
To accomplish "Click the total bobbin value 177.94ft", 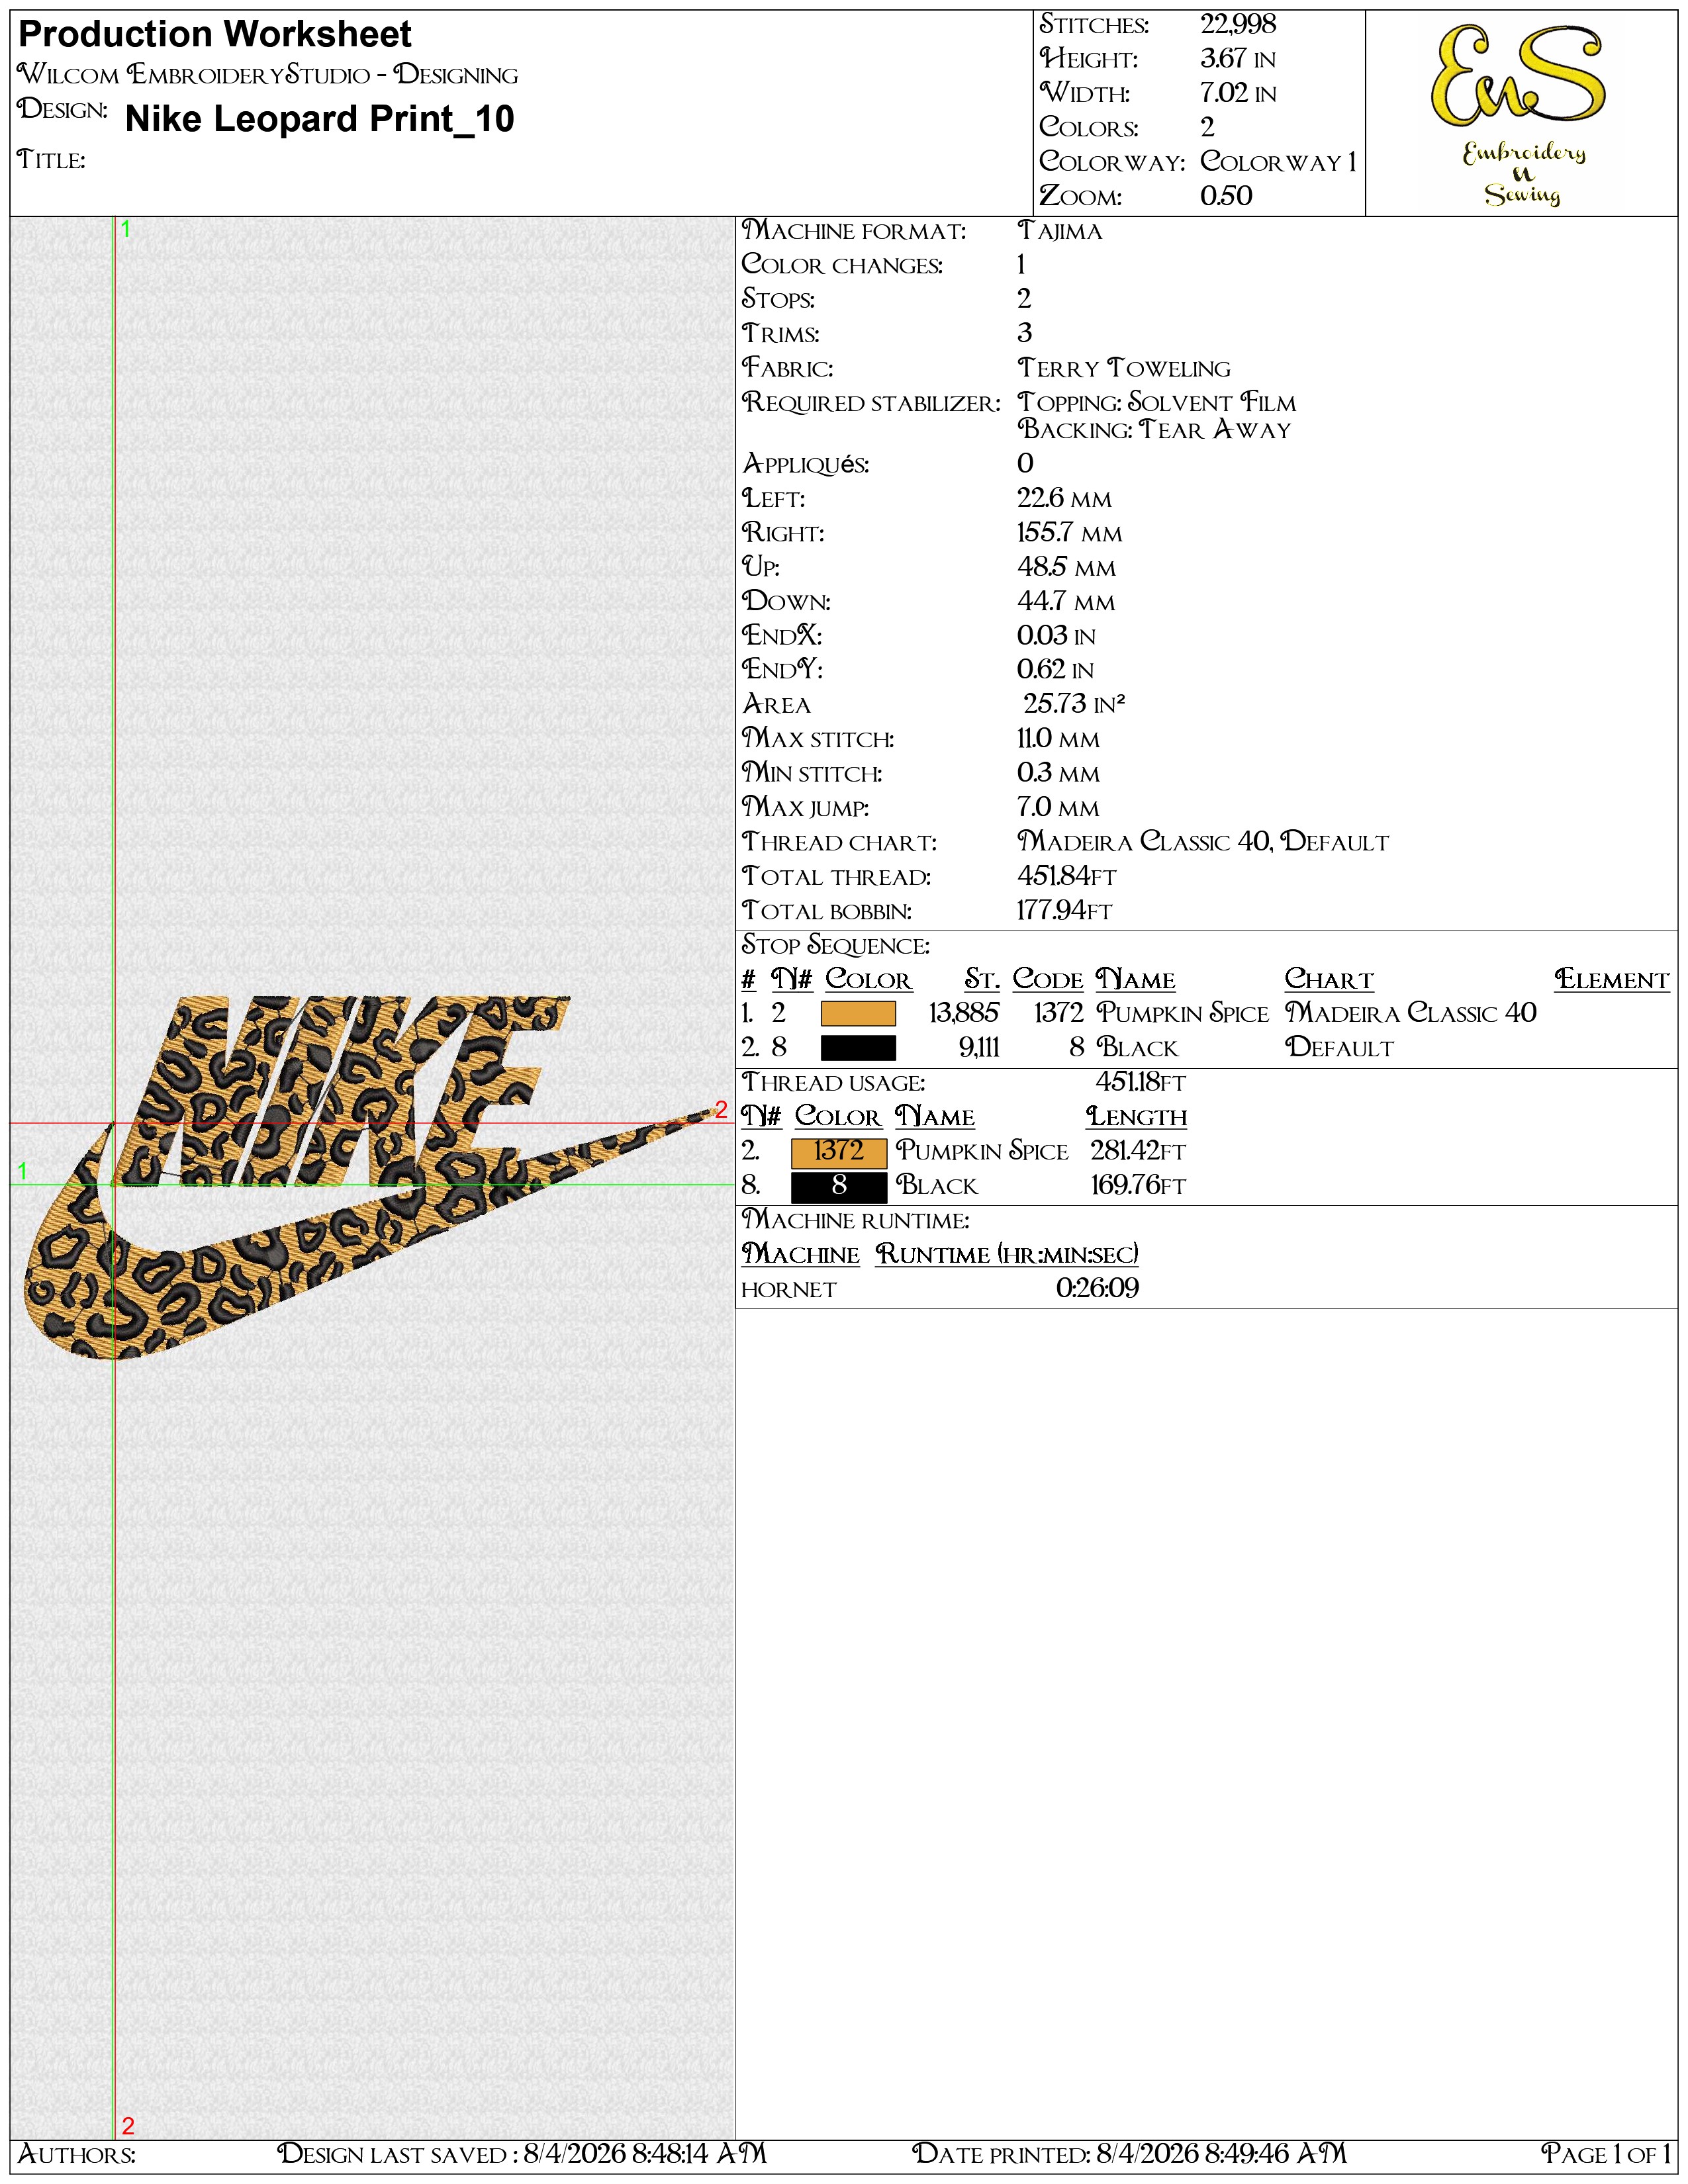I will [x=1065, y=911].
